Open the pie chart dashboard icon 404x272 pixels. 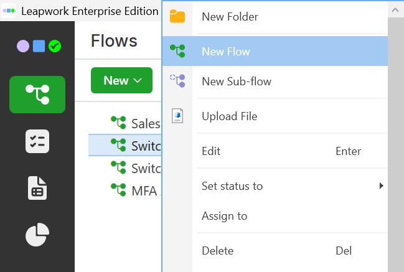click(37, 235)
